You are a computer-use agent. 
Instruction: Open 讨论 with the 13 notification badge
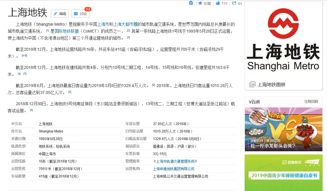(80, 13)
